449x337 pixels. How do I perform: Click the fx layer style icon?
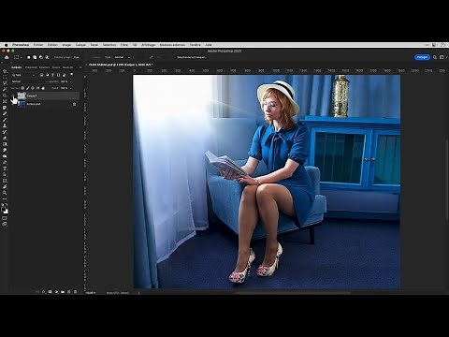[44, 292]
